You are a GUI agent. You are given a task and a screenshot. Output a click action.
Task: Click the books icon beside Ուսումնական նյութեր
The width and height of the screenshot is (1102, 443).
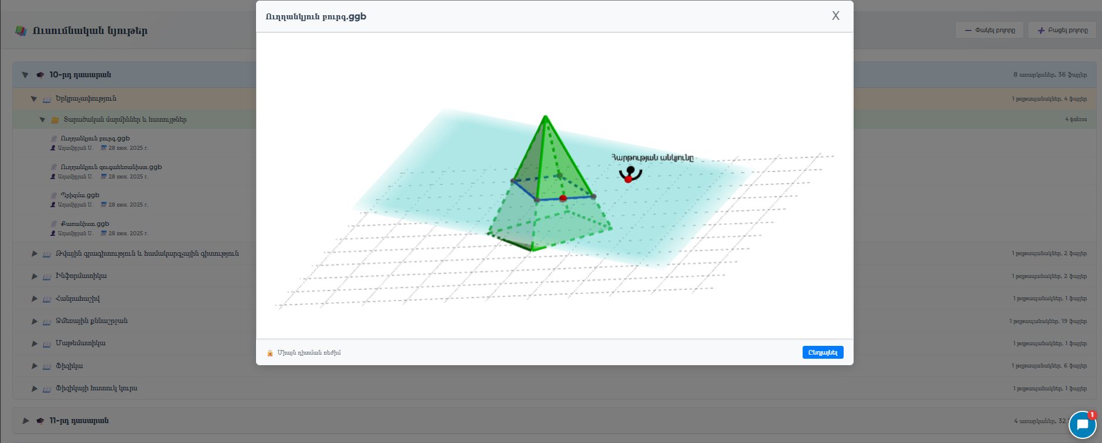click(x=21, y=31)
